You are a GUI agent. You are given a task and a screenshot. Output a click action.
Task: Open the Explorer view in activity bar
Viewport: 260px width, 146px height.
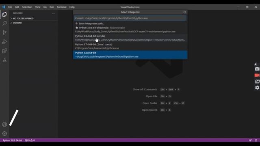point(4,14)
